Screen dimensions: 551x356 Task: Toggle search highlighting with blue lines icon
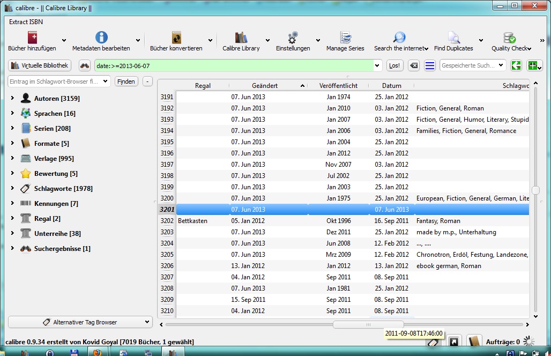(x=429, y=65)
